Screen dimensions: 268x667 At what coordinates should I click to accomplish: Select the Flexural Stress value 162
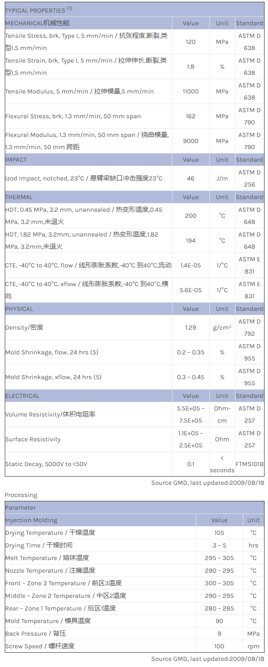(191, 116)
